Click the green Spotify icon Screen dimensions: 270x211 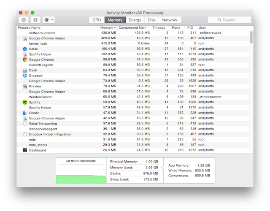point(25,102)
